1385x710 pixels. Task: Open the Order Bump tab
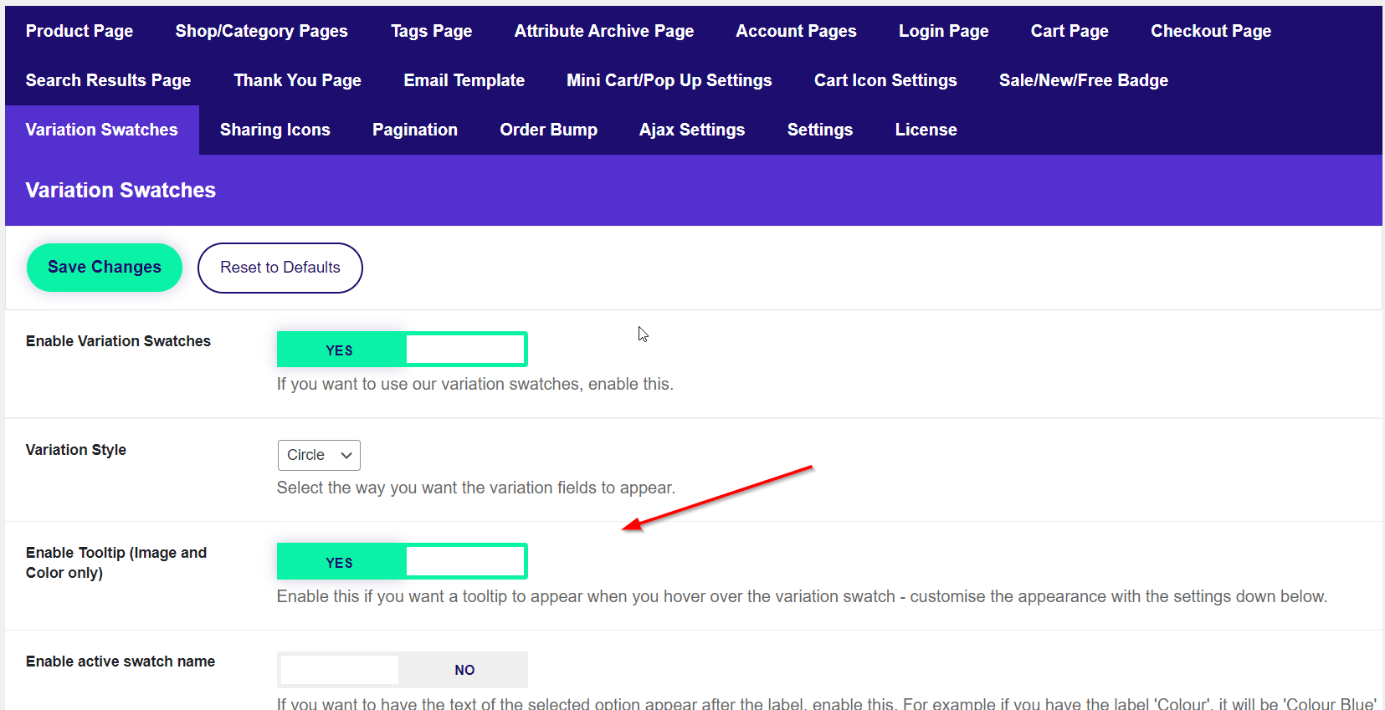tap(548, 130)
